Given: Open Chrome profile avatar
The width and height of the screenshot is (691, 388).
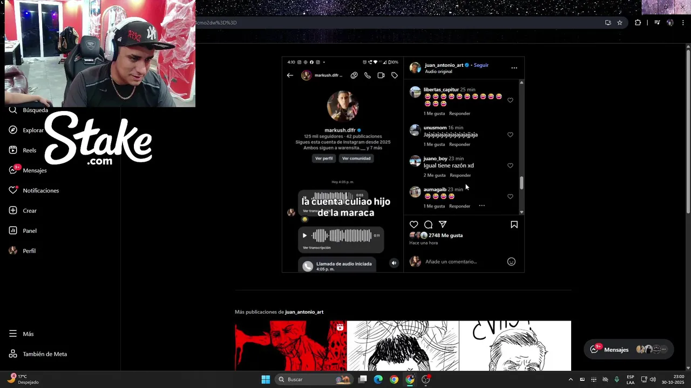Looking at the screenshot, I should (x=670, y=23).
